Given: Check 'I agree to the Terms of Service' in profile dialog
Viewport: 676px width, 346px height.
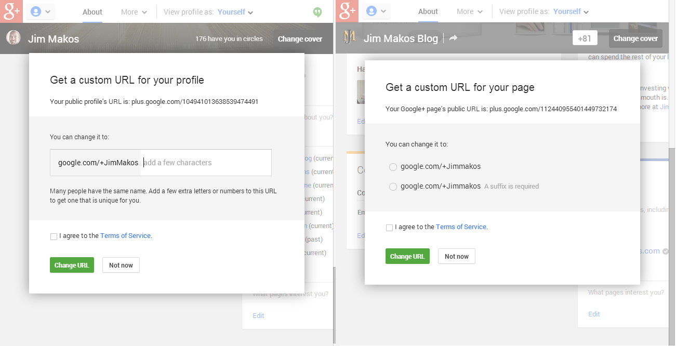Looking at the screenshot, I should click(54, 236).
